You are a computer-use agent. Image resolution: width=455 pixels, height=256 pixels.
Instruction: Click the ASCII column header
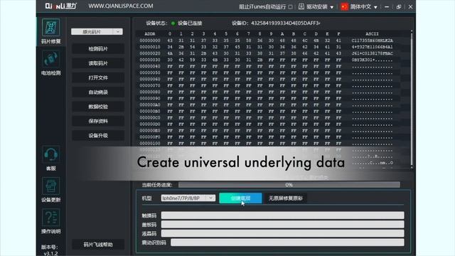point(372,34)
